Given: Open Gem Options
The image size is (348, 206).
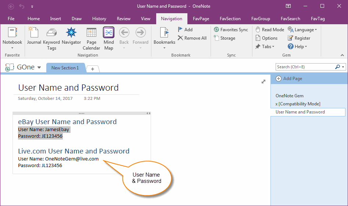Looking at the screenshot, I should point(266,38).
